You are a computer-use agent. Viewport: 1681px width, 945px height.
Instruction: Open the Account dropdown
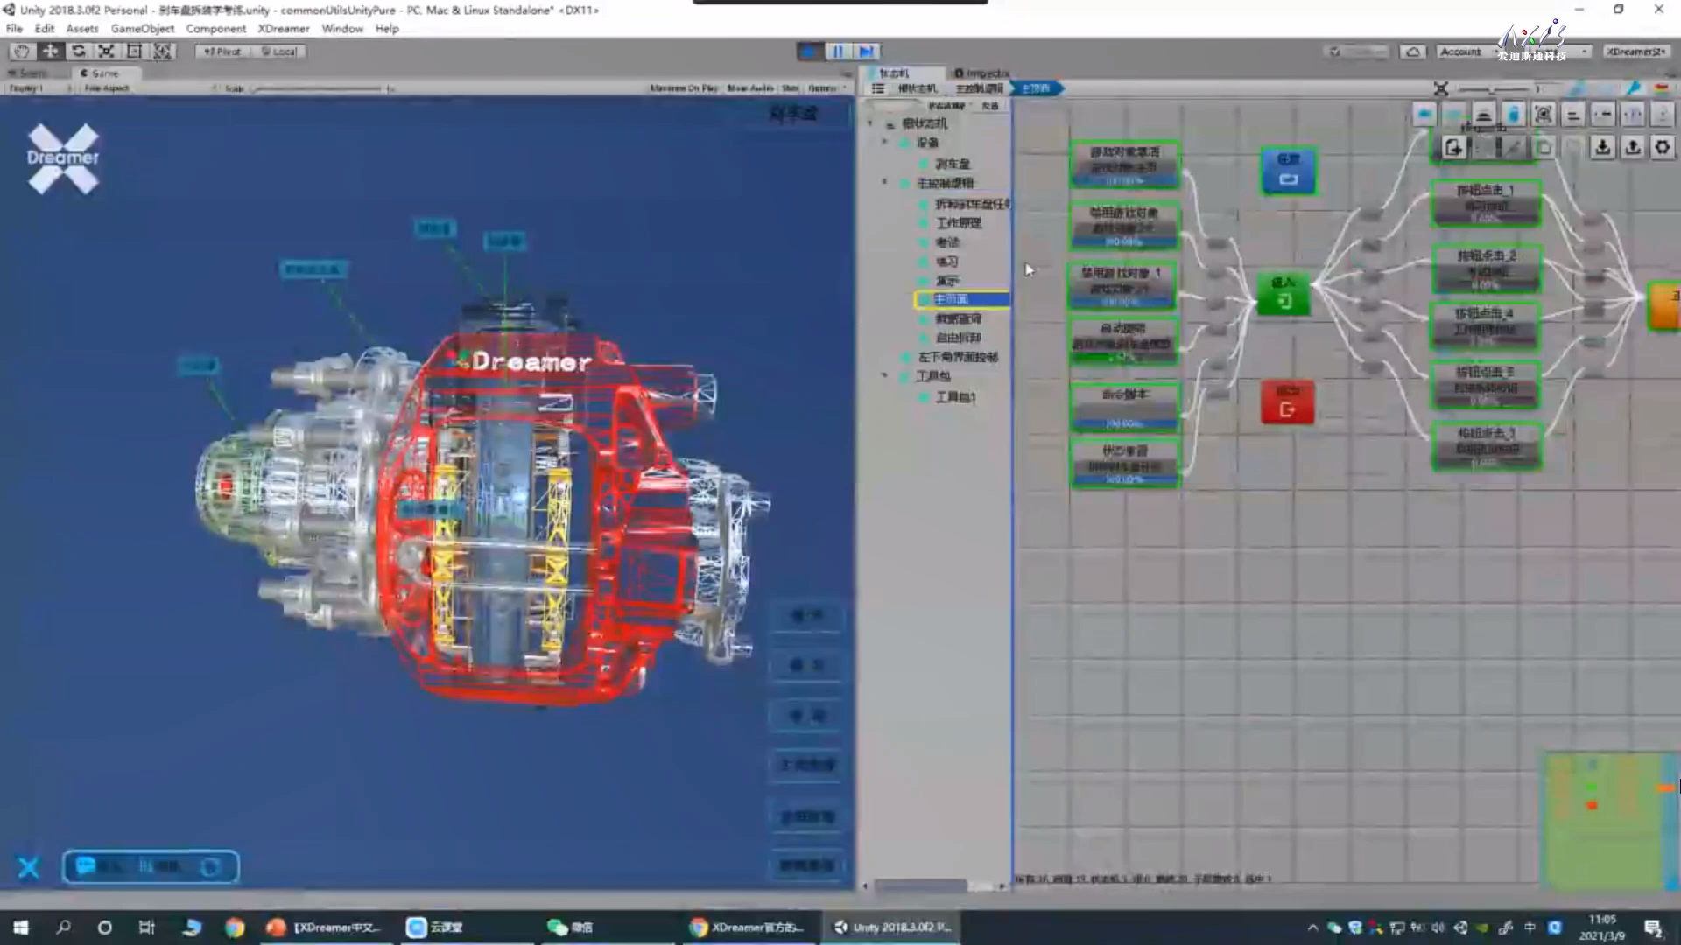point(1468,52)
